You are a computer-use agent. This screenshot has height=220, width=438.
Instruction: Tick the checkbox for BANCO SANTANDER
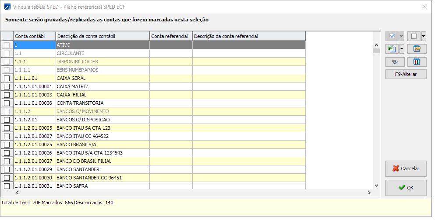pyautogui.click(x=7, y=169)
